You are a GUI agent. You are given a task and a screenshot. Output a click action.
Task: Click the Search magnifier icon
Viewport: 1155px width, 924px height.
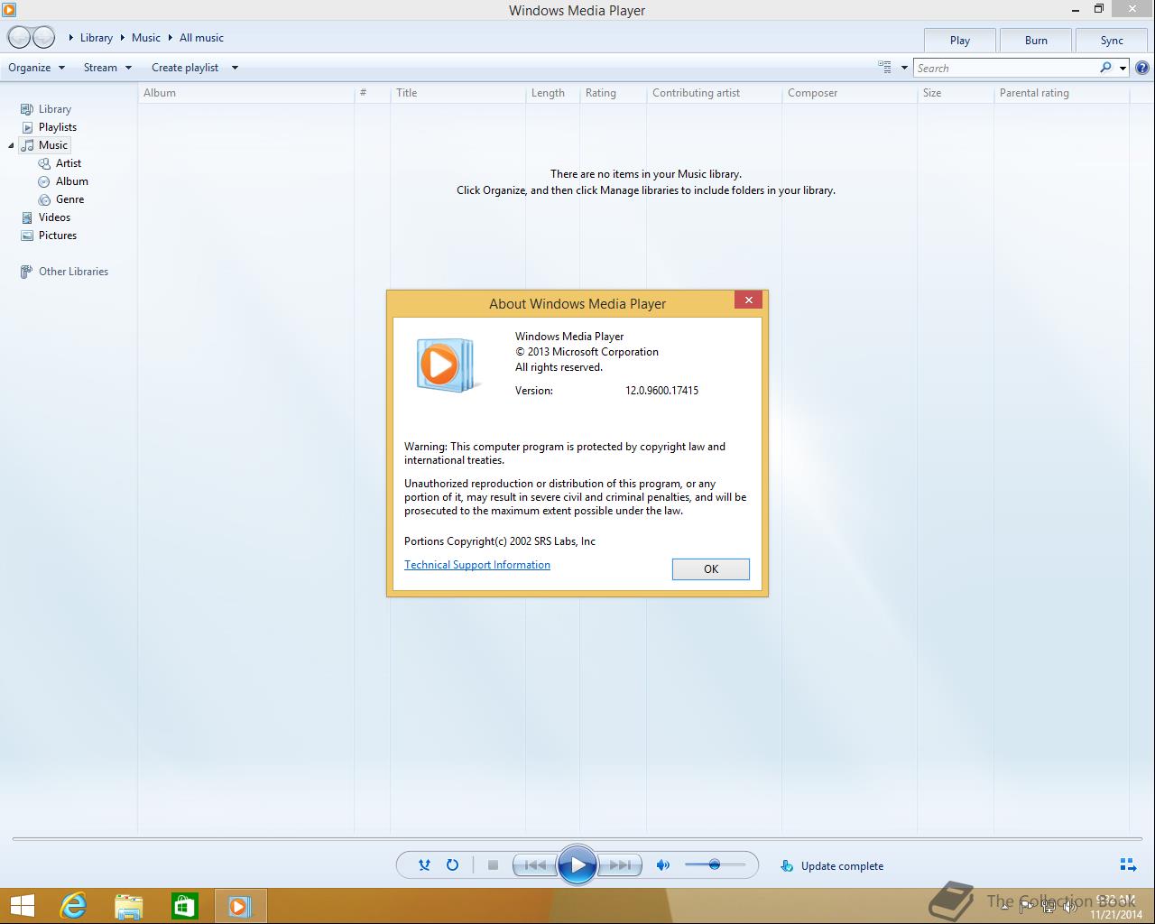(x=1105, y=68)
